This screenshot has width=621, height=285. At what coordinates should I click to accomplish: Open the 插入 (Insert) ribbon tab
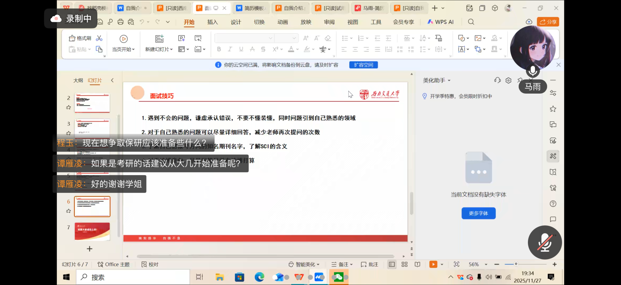click(212, 22)
